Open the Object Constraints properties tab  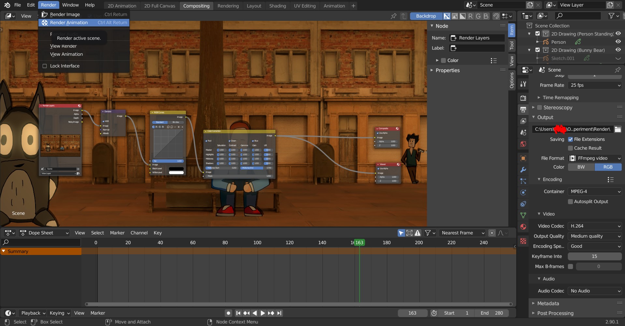pyautogui.click(x=523, y=204)
